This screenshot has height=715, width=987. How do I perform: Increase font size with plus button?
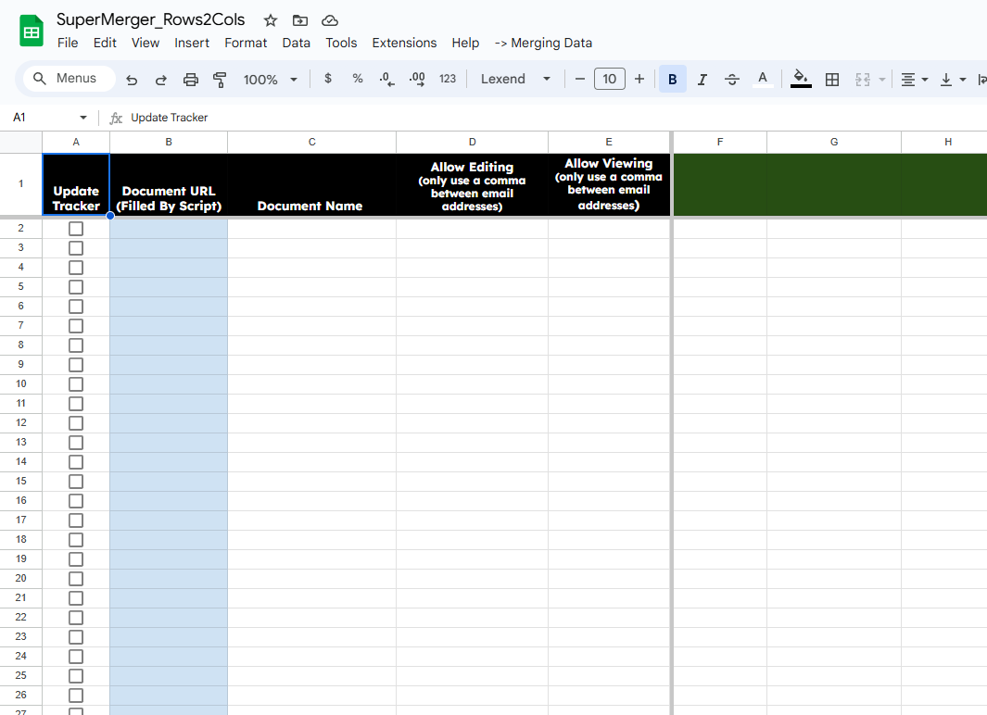639,79
